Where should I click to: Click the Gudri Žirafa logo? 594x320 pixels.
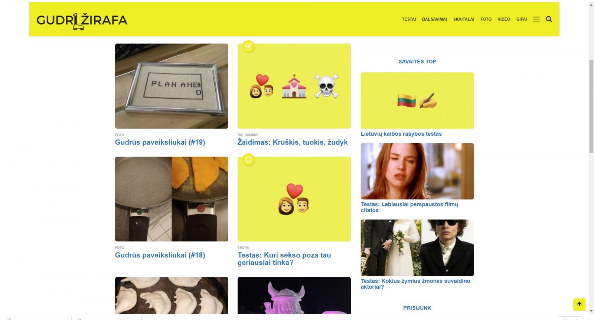[x=82, y=21]
